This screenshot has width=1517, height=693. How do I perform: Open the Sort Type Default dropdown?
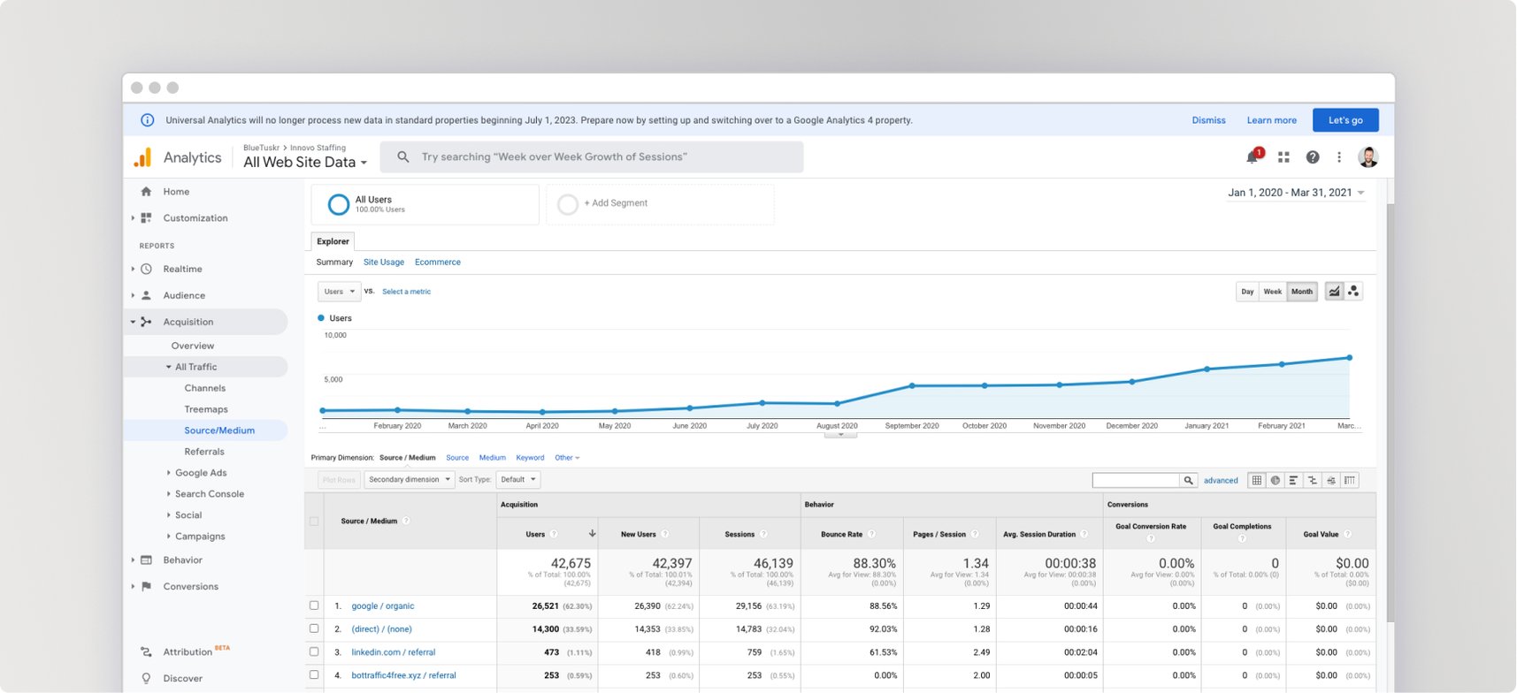point(517,480)
